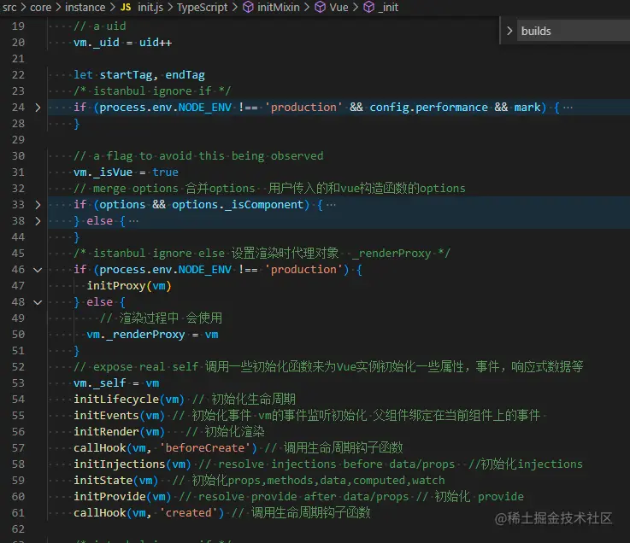Click 'vm._self' on line 53
The width and height of the screenshot is (630, 543).
pyautogui.click(x=100, y=383)
